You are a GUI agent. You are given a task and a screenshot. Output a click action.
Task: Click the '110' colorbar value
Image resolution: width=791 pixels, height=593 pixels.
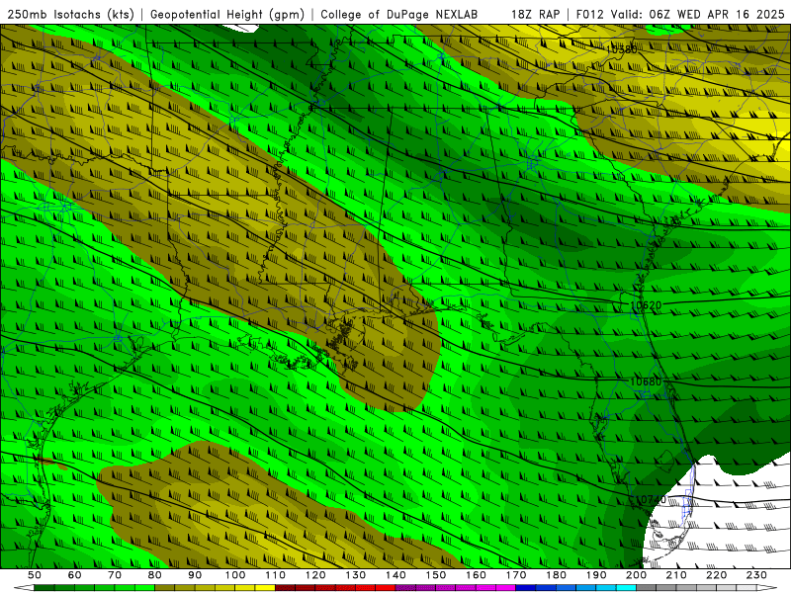tap(276, 575)
